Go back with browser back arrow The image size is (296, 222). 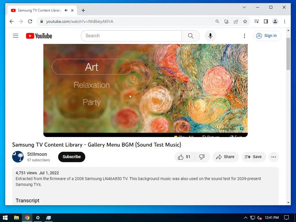tap(12, 21)
